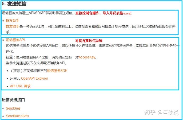
Task: Click the inline 群发助手 link before 是一种SaaS工具
Action: (x=13, y=26)
